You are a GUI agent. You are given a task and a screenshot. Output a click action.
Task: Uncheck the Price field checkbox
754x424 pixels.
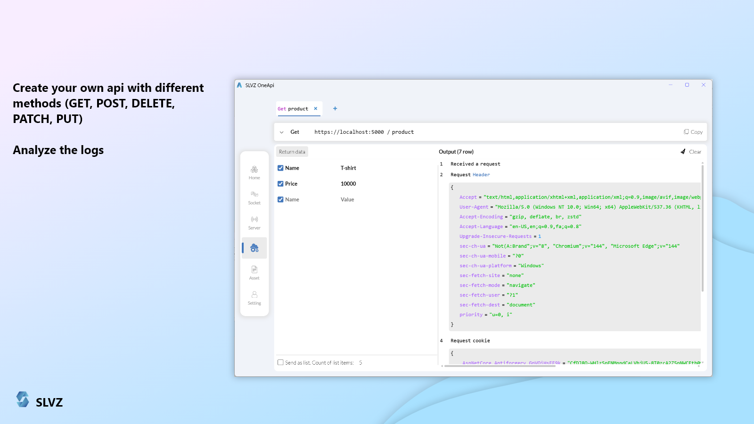(x=280, y=184)
